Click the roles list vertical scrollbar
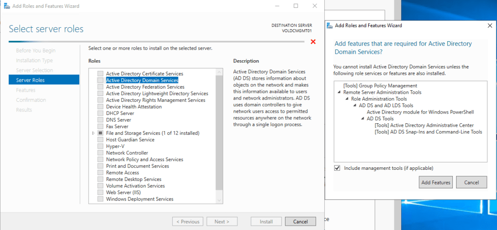Image resolution: width=497 pixels, height=230 pixels. pyautogui.click(x=219, y=136)
